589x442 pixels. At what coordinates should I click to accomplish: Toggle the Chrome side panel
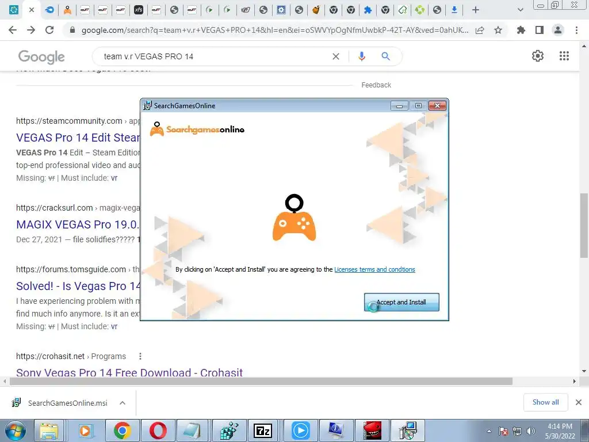tap(540, 30)
